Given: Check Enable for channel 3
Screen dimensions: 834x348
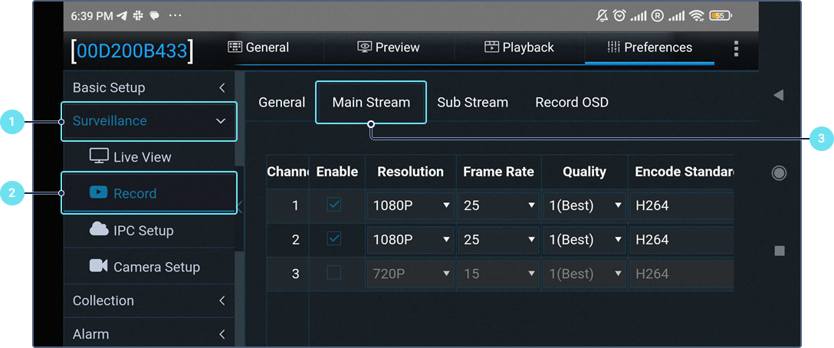Looking at the screenshot, I should tap(334, 273).
